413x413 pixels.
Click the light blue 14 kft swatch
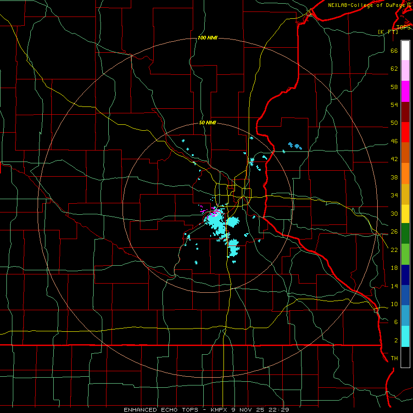[x=405, y=316]
